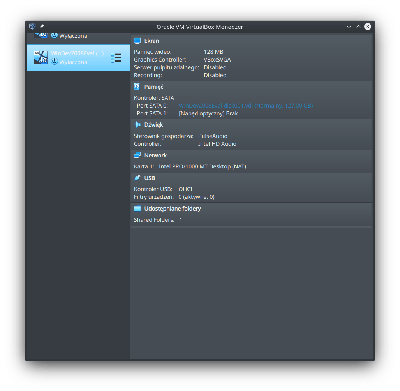Click the Pamięć storage disk icon

(137, 87)
